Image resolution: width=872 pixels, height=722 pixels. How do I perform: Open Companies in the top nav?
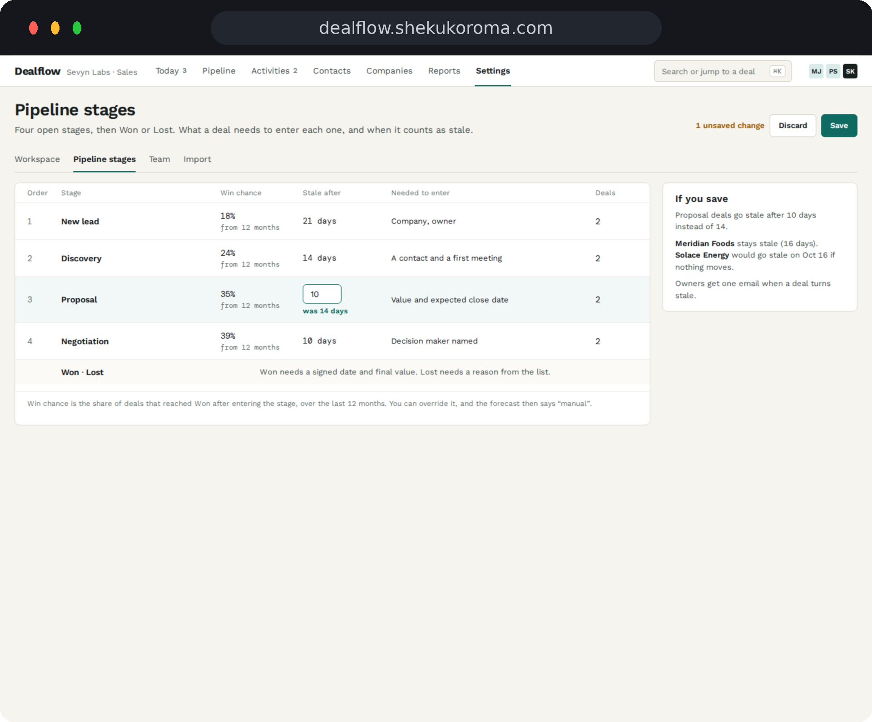point(389,71)
